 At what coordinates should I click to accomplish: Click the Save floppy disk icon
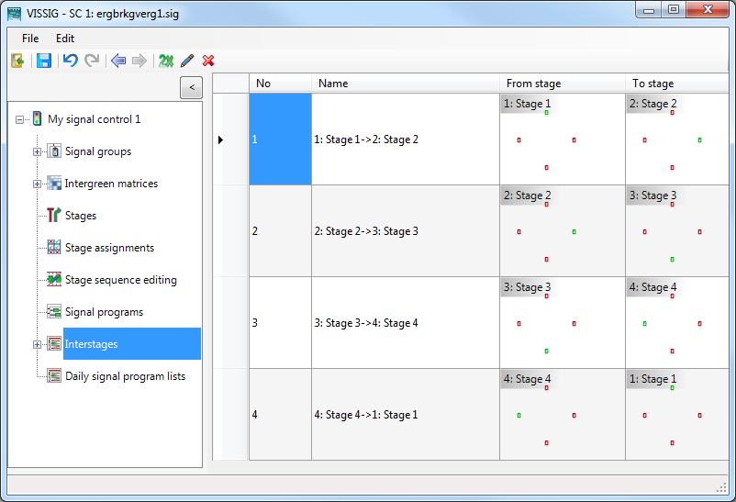[x=43, y=61]
